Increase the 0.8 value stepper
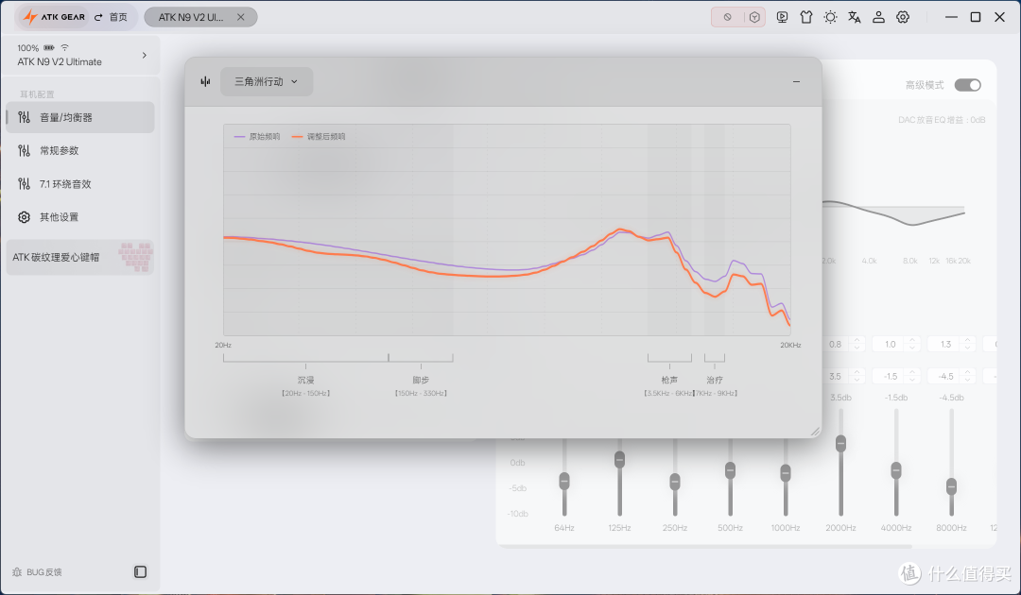Image resolution: width=1021 pixels, height=595 pixels. [857, 341]
